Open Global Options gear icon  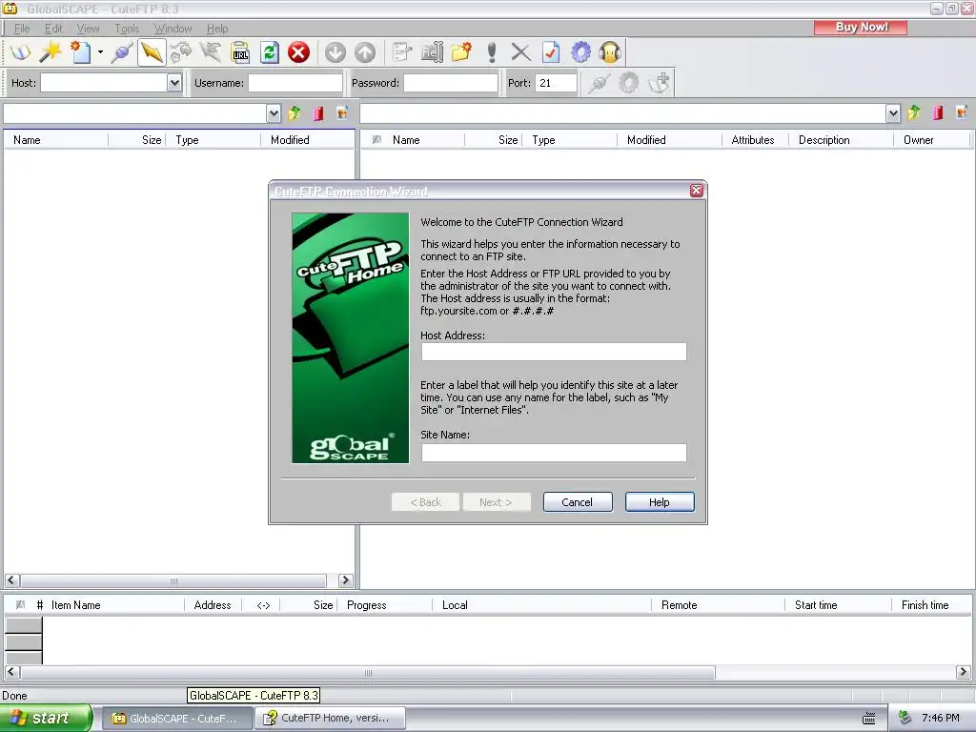[580, 52]
